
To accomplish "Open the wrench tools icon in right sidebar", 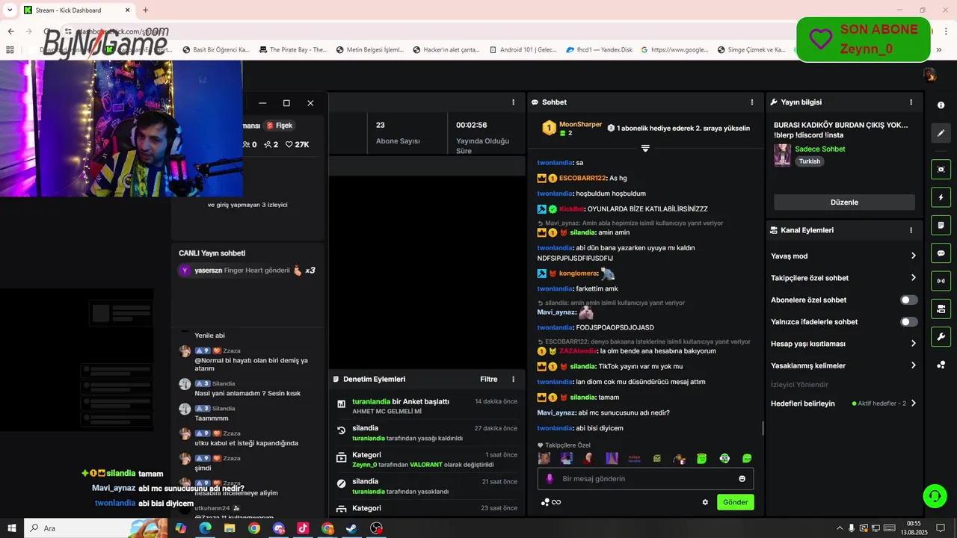I will click(941, 336).
